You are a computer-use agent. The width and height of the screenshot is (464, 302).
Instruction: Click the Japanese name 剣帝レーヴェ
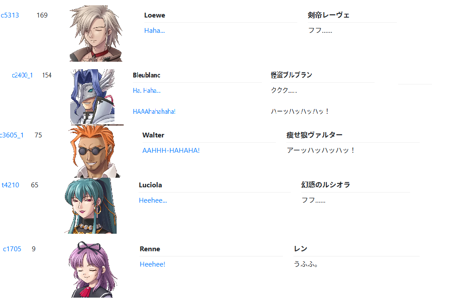point(328,15)
